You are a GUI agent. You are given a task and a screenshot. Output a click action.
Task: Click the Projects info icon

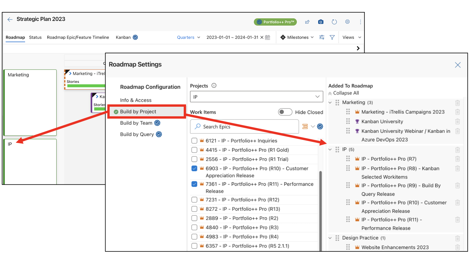tap(214, 85)
